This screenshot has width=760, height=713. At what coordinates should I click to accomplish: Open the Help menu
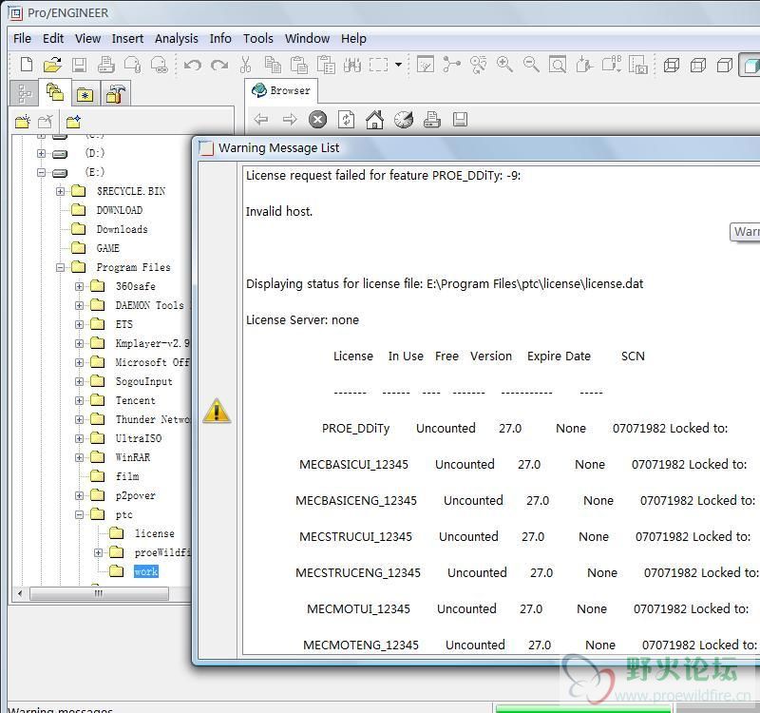tap(353, 38)
